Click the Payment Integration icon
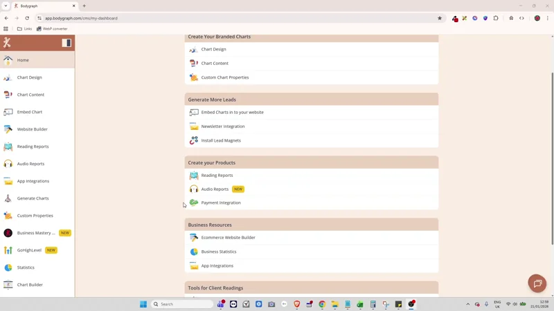This screenshot has width=554, height=311. click(194, 202)
